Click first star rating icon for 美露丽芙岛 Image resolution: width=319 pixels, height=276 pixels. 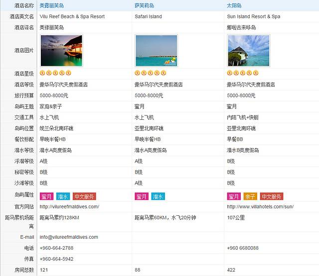pos(42,74)
